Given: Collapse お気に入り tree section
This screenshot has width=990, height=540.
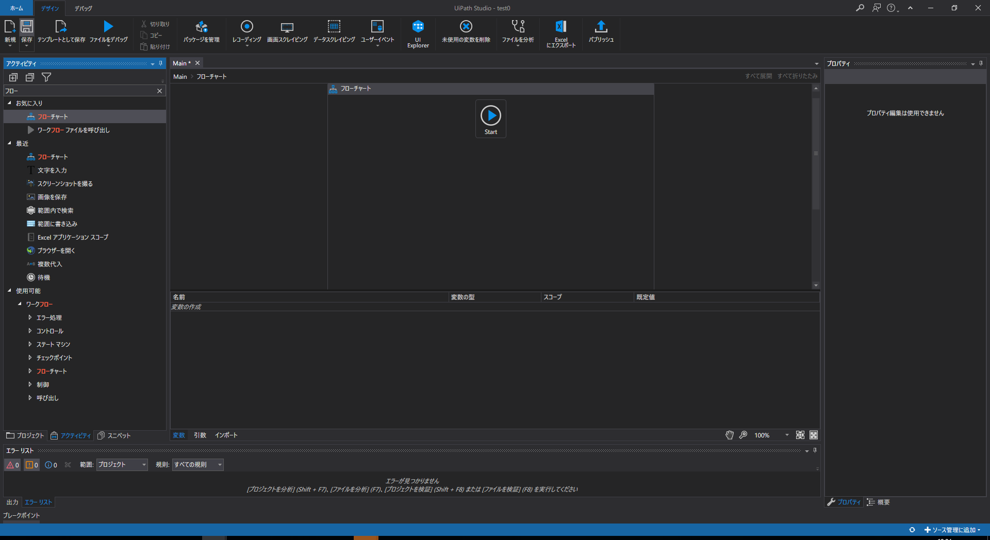Looking at the screenshot, I should pyautogui.click(x=9, y=104).
